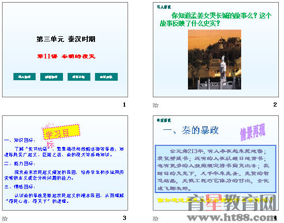284x223 pixels.
Task: Click the yellow question line on slide 4
Action: 215,201
